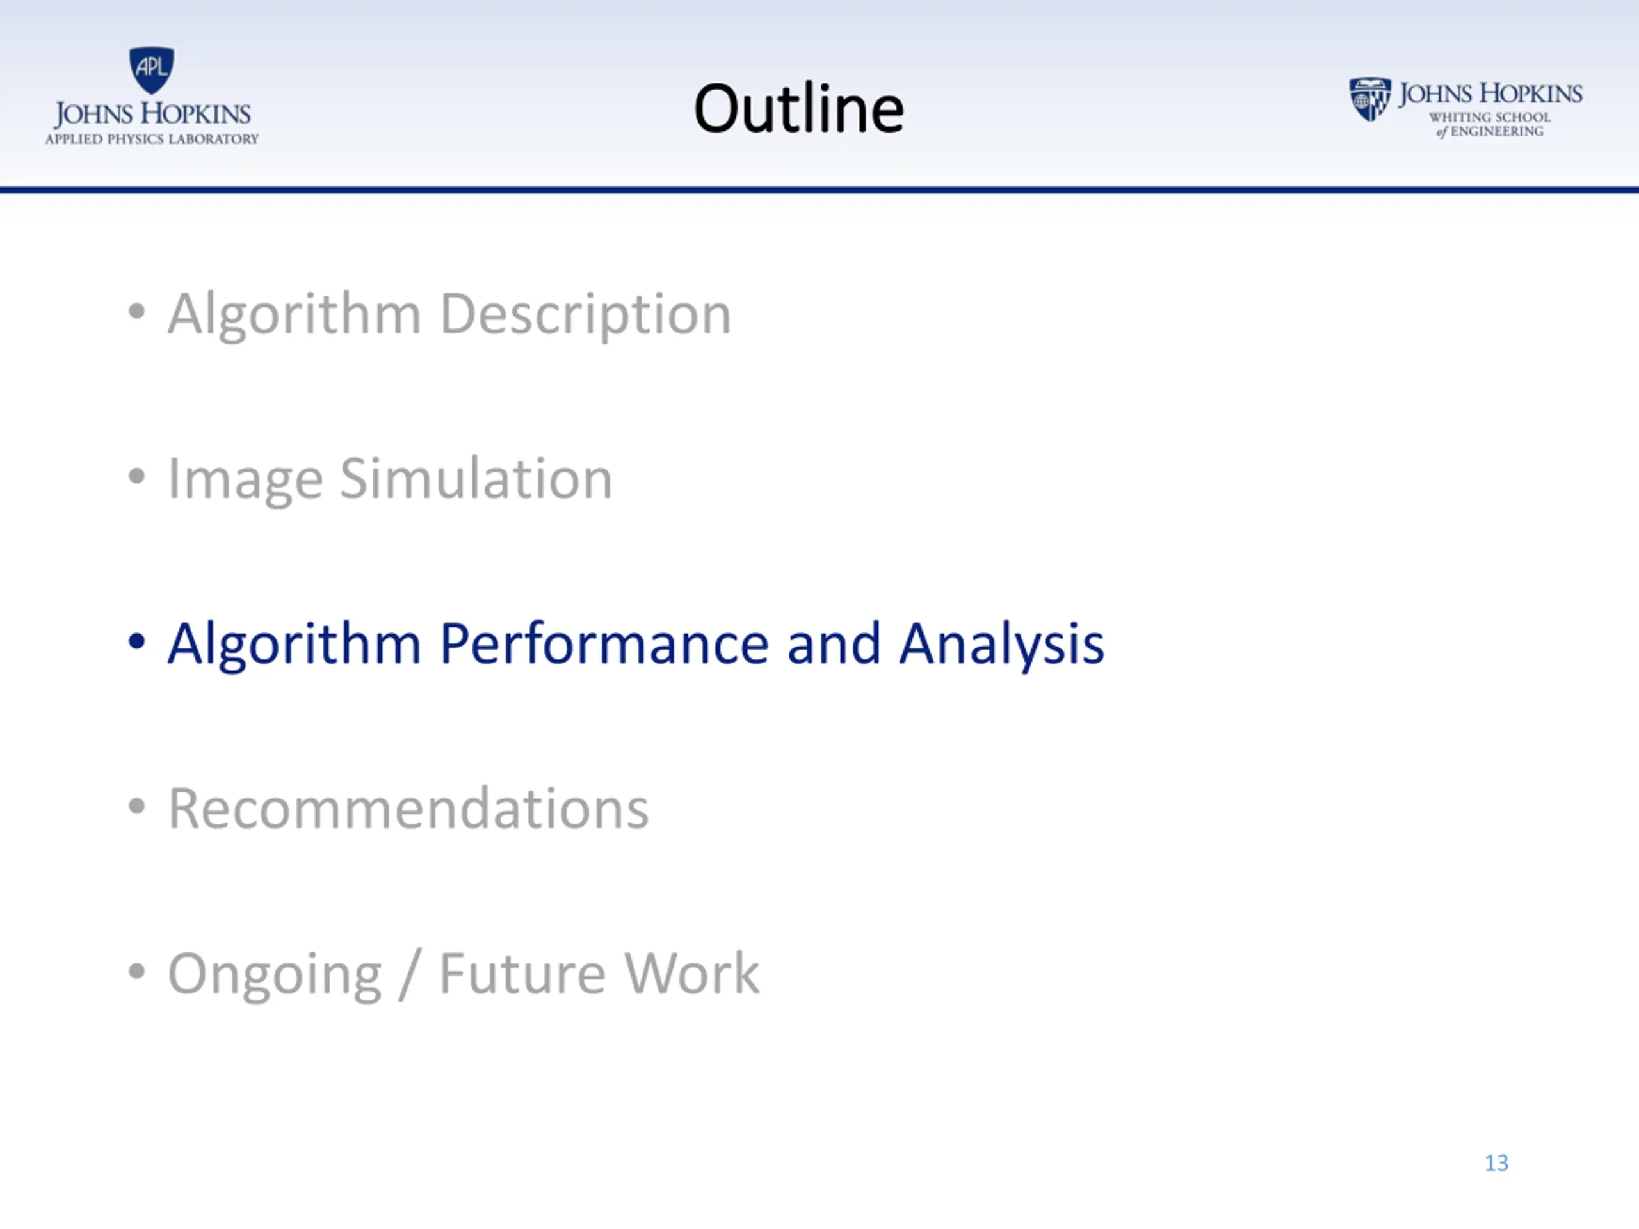Click the Whiting School of Engineering text
This screenshot has height=1229, width=1639.
point(1489,124)
